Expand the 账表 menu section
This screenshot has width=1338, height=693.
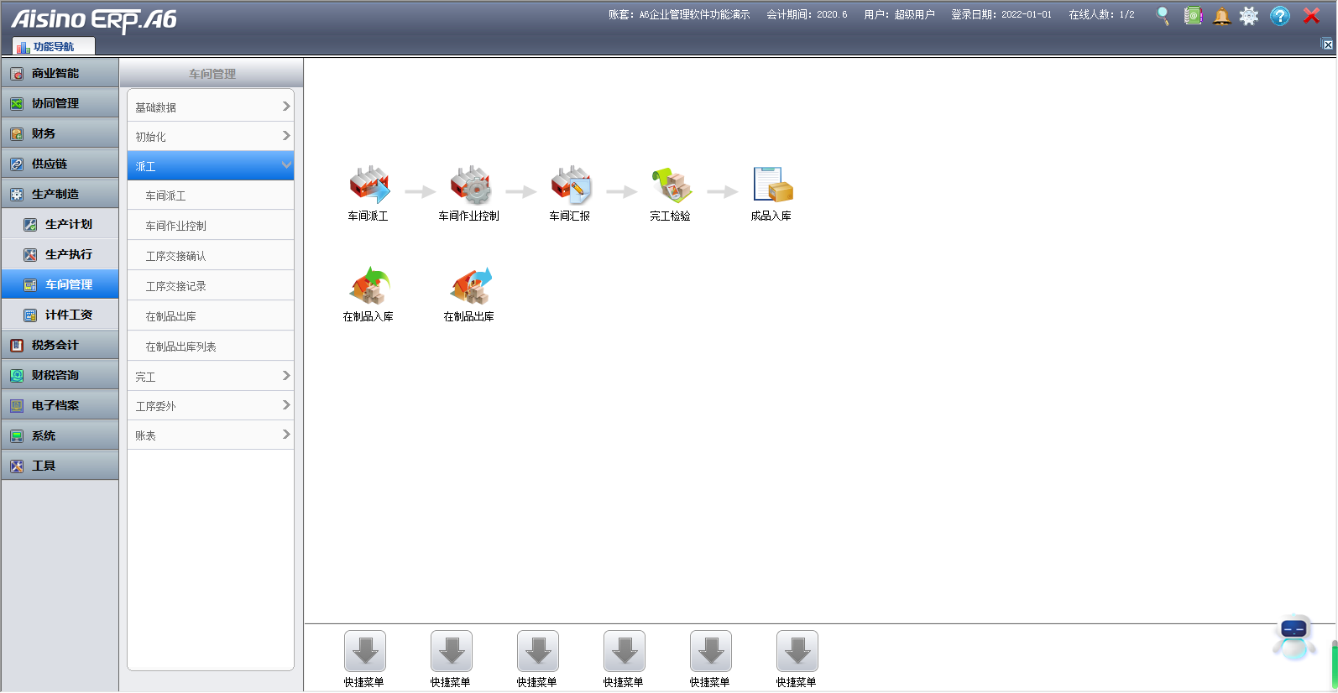click(x=211, y=435)
